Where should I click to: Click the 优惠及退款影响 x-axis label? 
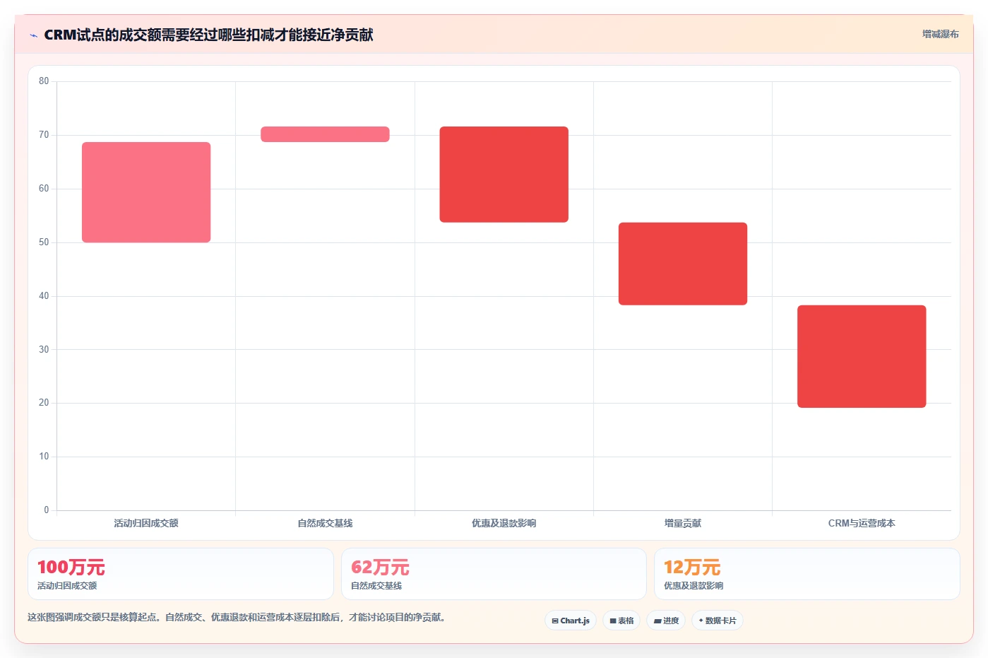[504, 523]
